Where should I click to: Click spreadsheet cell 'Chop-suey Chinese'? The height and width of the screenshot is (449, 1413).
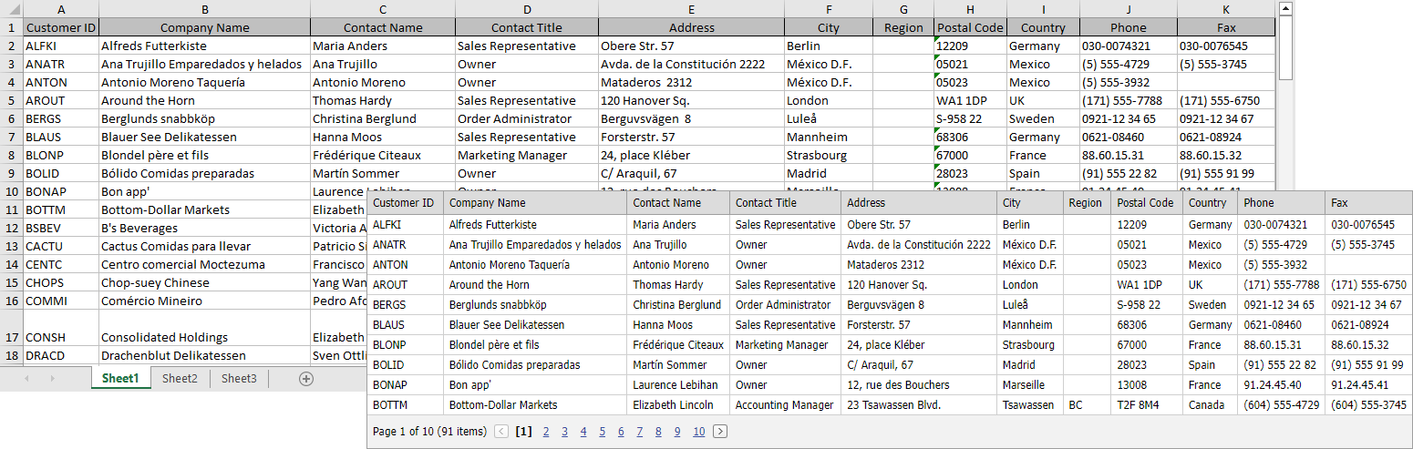click(x=204, y=282)
